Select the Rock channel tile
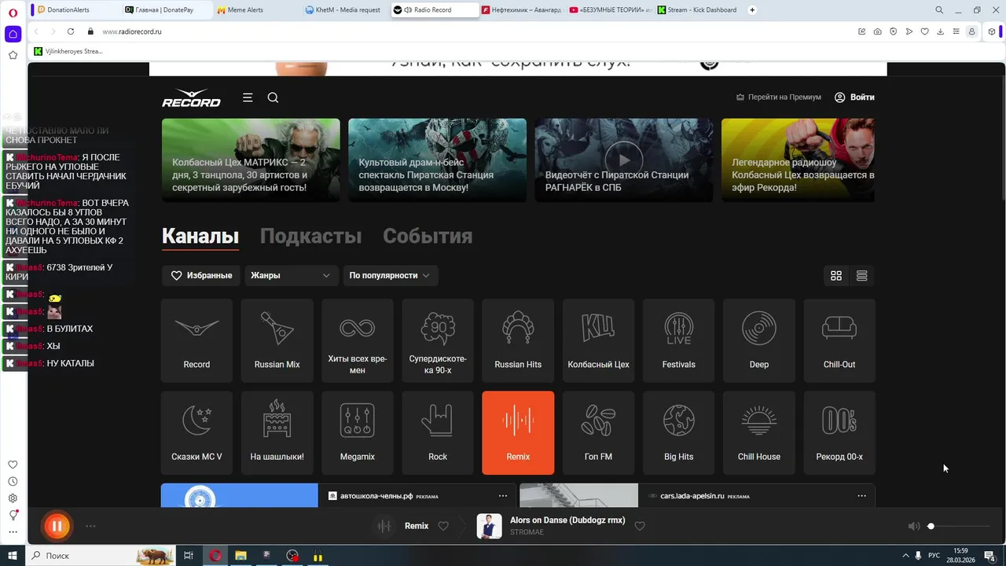This screenshot has width=1006, height=566. (438, 433)
